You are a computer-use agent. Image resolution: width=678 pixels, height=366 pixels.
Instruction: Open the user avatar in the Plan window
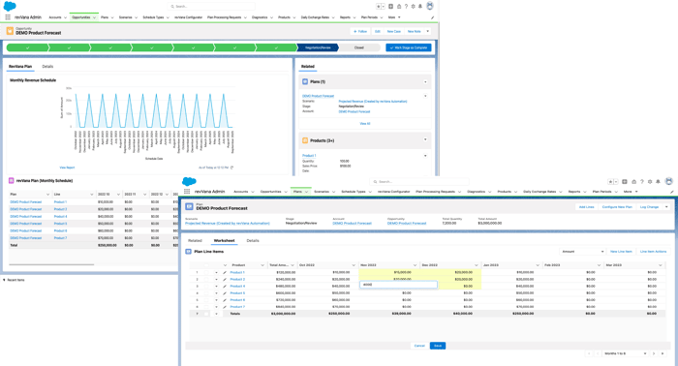click(669, 181)
